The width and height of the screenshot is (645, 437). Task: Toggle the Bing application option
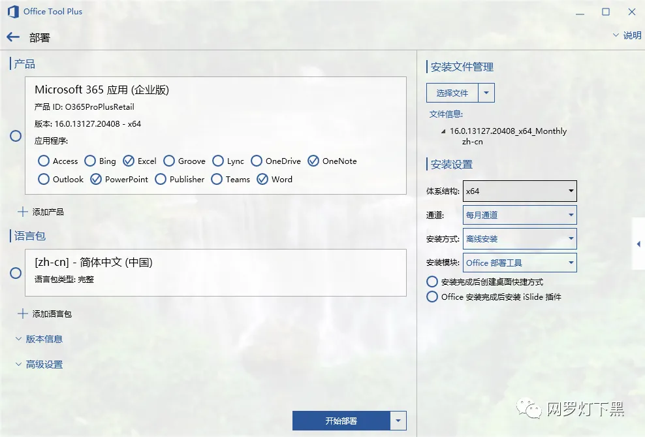click(89, 161)
